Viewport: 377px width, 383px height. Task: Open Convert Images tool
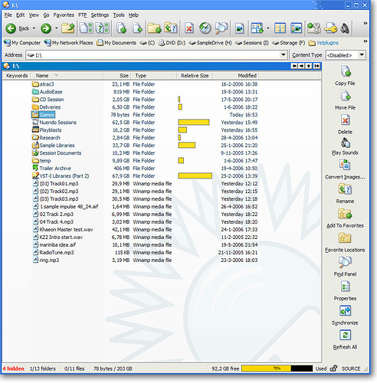point(345,165)
